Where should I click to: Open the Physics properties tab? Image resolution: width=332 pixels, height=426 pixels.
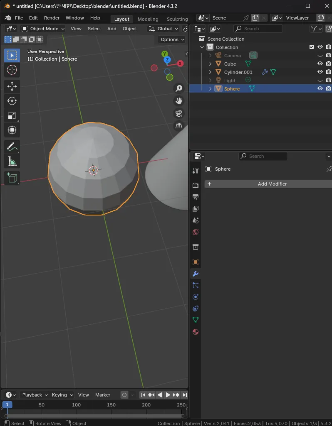[196, 297]
